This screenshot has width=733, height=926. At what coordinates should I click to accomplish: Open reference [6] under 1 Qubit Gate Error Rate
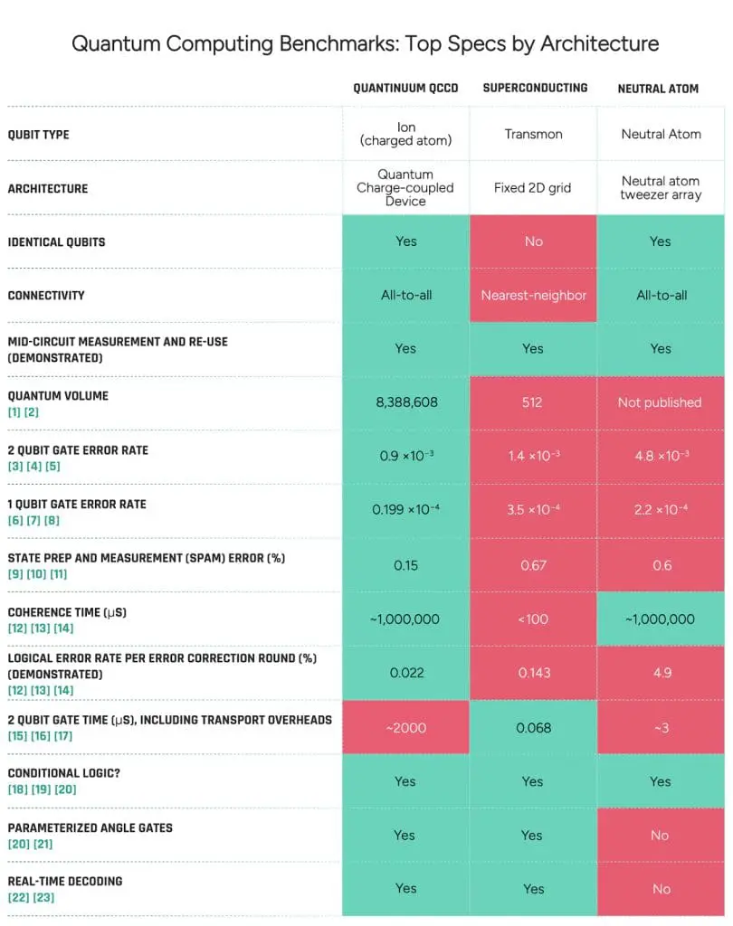click(x=14, y=521)
